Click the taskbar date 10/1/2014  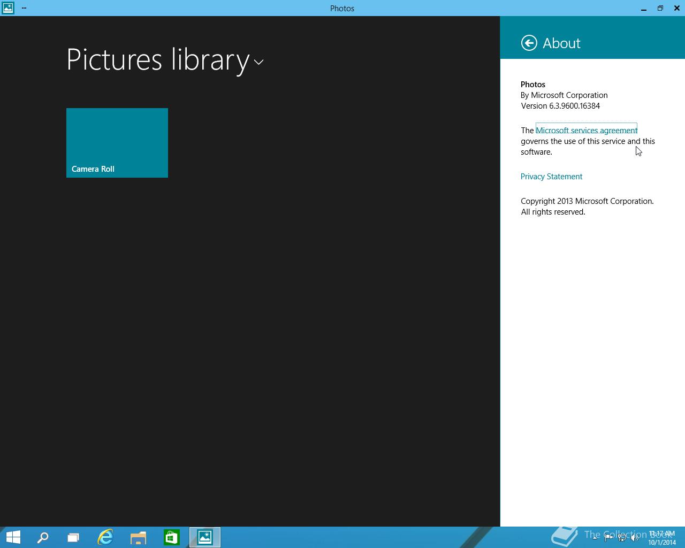click(x=662, y=542)
